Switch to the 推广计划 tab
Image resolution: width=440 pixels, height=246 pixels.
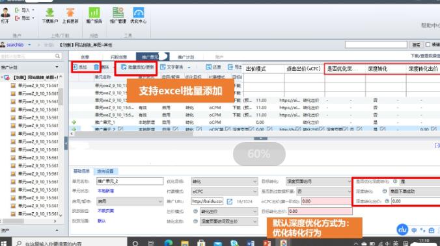[186, 57]
